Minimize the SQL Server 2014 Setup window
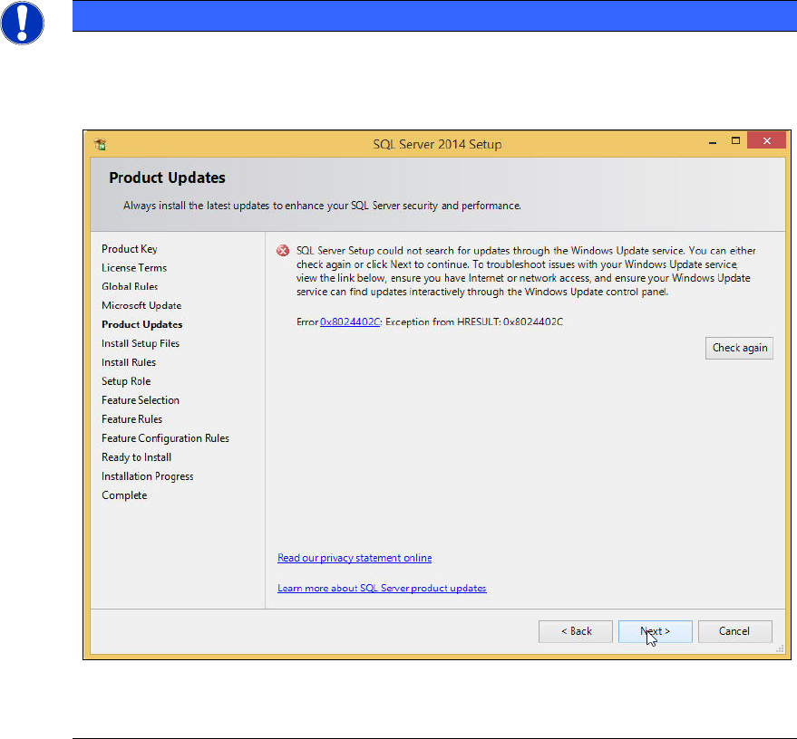 click(713, 141)
